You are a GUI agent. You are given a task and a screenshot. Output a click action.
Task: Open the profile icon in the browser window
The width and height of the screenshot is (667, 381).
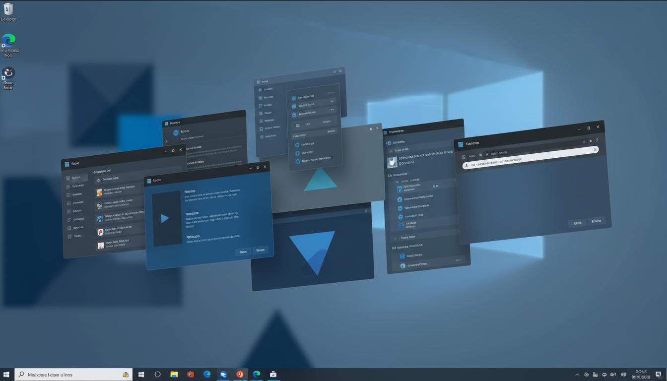coord(597,141)
